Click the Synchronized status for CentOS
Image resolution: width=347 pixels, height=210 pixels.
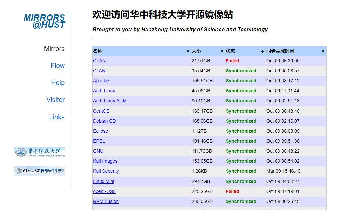click(x=241, y=111)
